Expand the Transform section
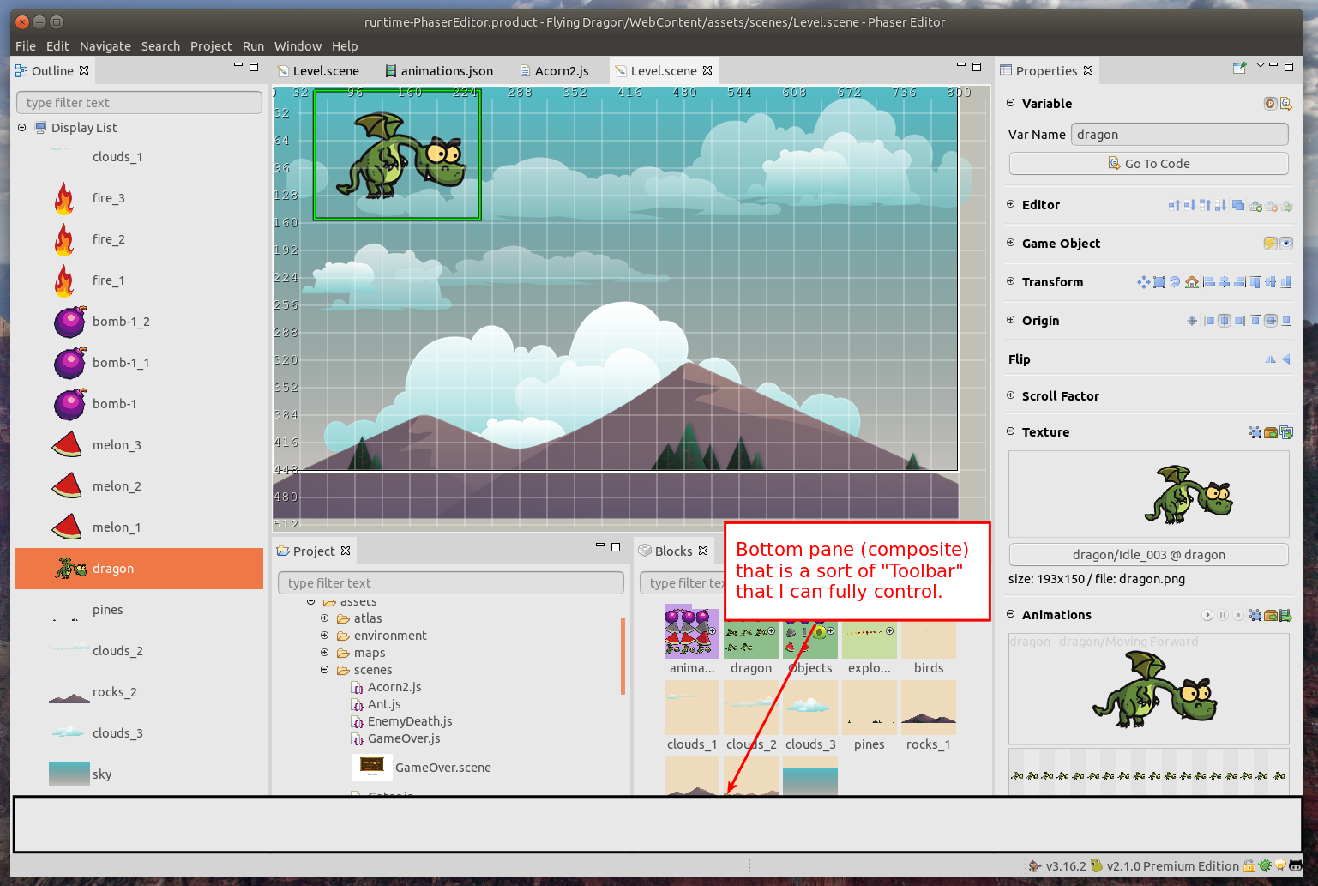The image size is (1318, 886). click(x=1011, y=281)
